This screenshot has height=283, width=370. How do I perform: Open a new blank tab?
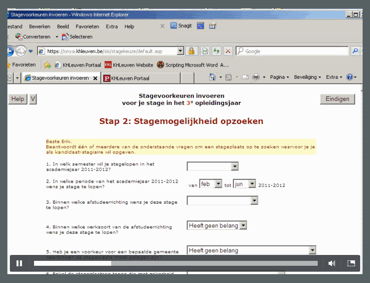click(187, 78)
